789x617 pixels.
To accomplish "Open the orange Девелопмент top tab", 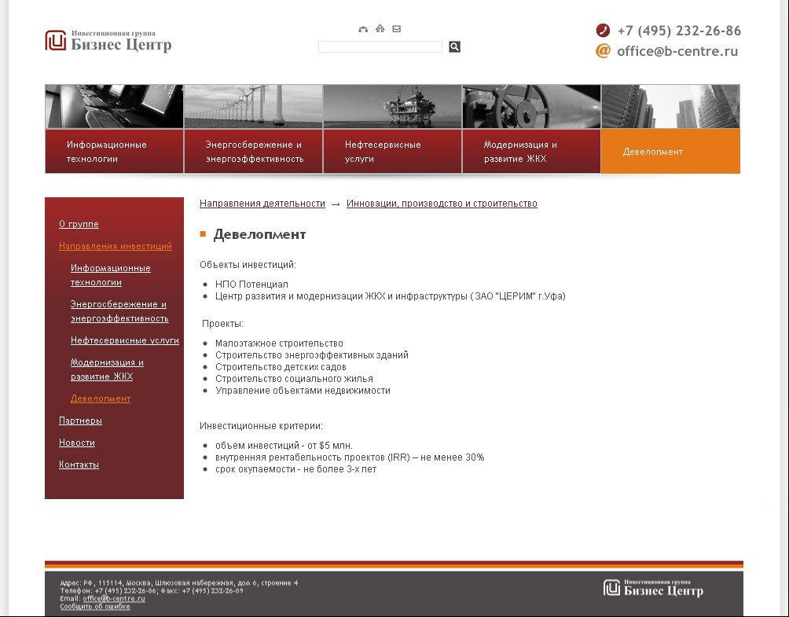I will tap(670, 152).
